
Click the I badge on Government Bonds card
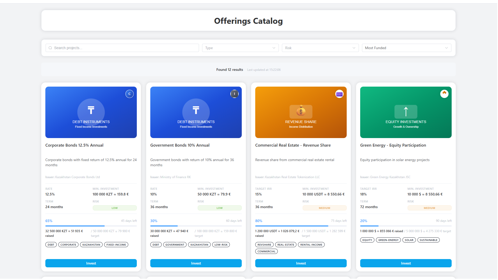234,94
